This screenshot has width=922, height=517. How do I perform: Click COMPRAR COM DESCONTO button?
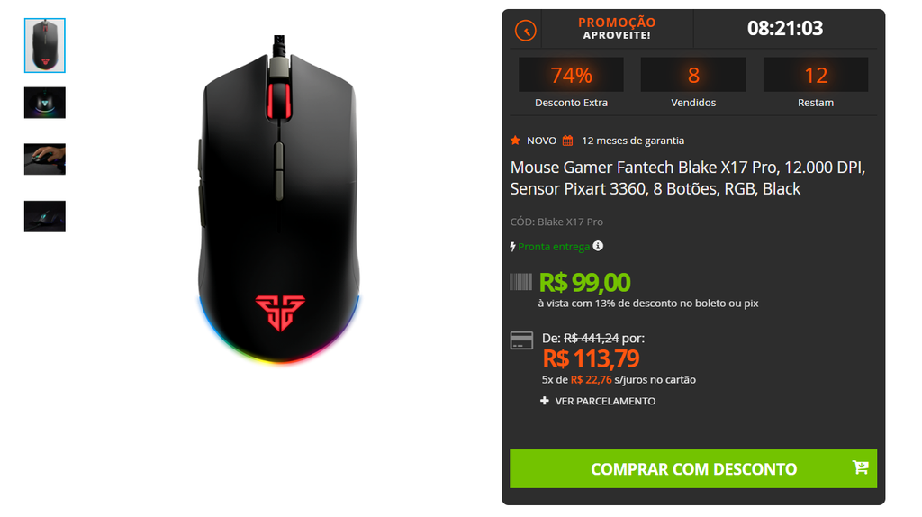tap(693, 468)
